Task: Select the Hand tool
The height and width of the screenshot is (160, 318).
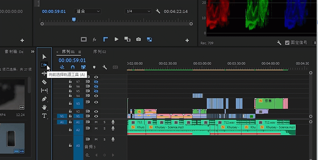Action: click(x=44, y=107)
